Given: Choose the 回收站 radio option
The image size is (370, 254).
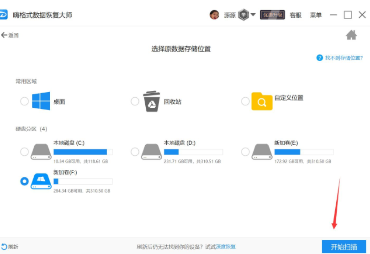Looking at the screenshot, I should point(135,101).
